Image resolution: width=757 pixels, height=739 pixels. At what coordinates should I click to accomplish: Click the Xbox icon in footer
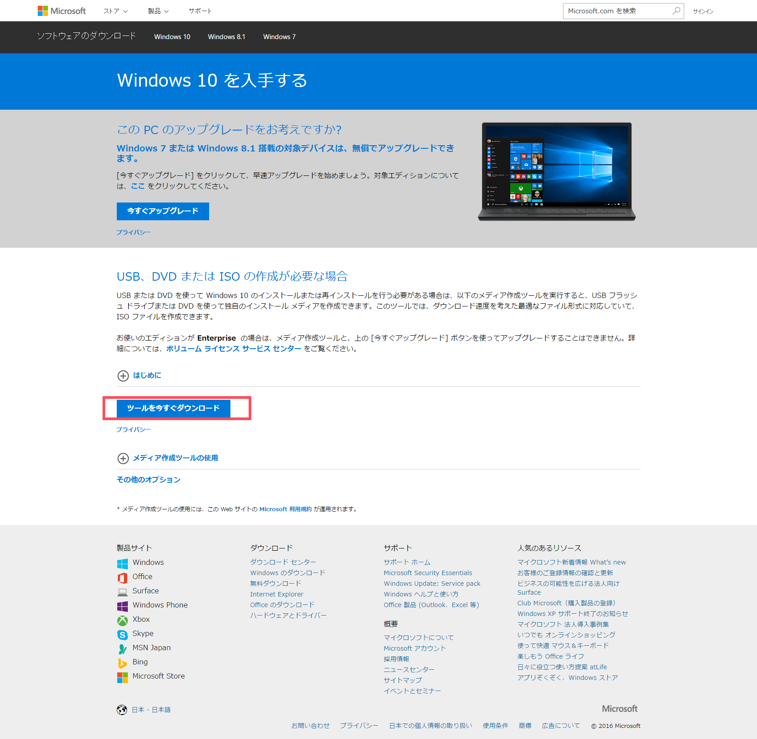[123, 620]
